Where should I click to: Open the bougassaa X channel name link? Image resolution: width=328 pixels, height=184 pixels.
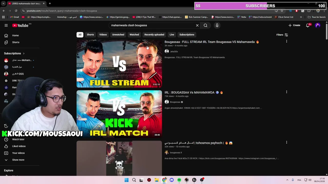pyautogui.click(x=176, y=153)
